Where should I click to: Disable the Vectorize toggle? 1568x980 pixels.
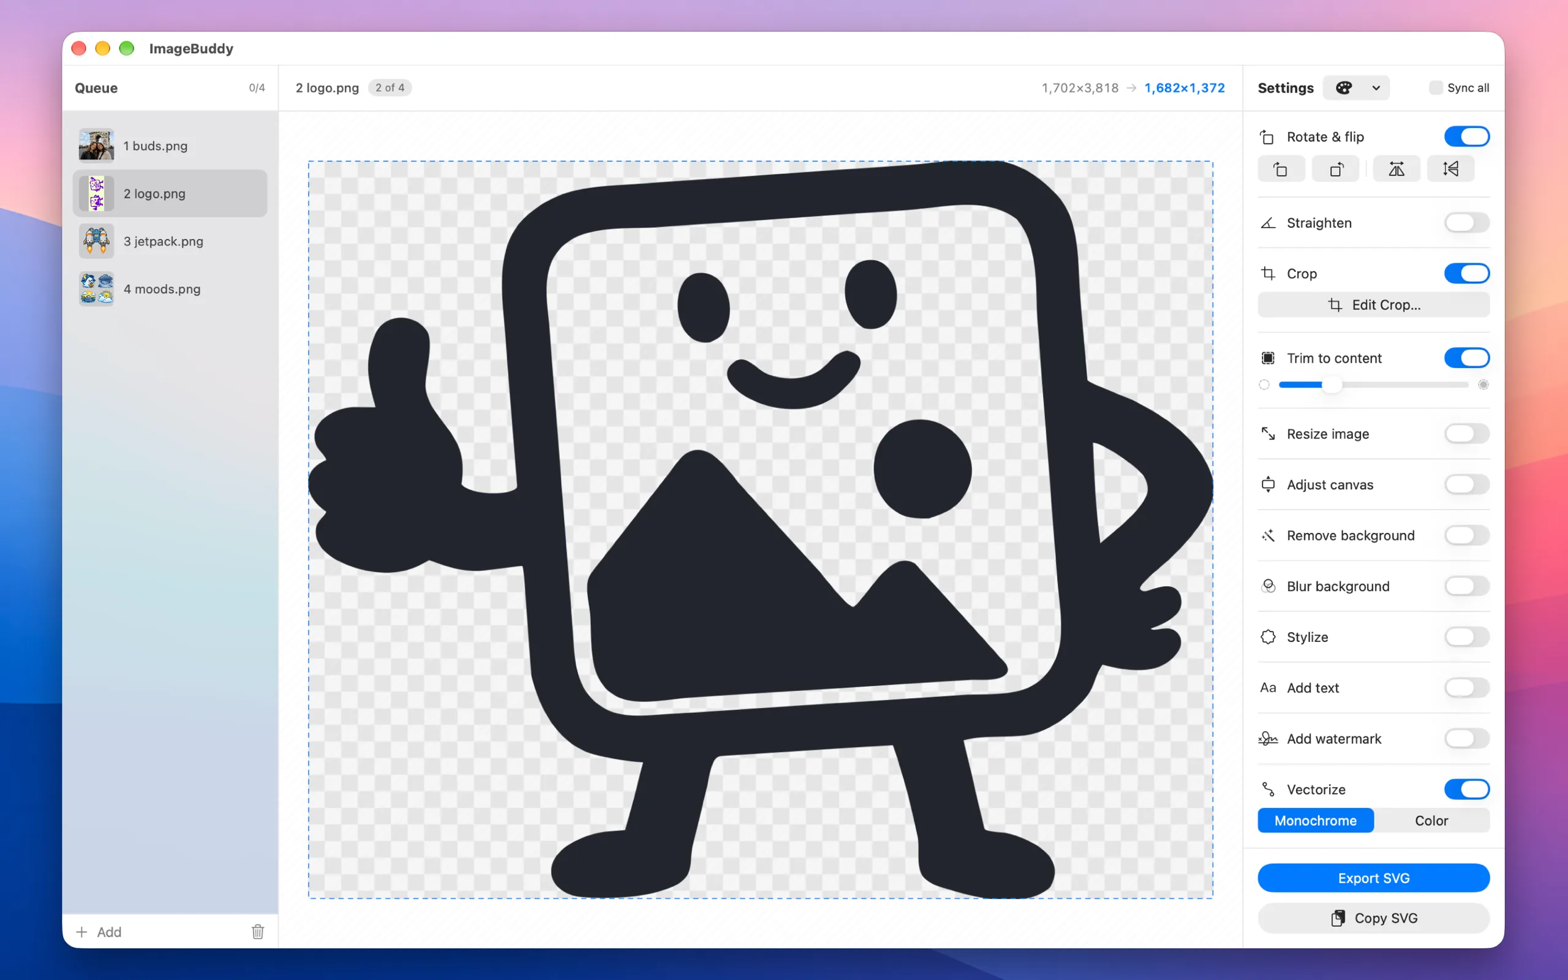tap(1466, 790)
